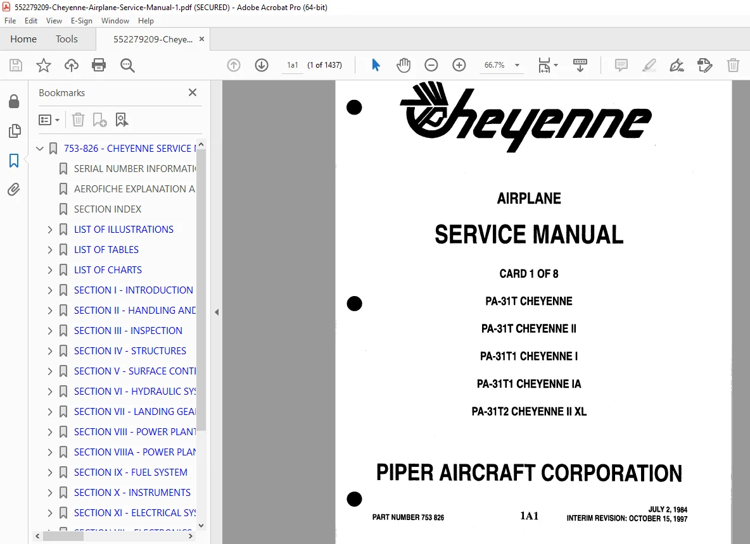Click the star bookmark-file icon
Image resolution: width=750 pixels, height=544 pixels.
(44, 65)
